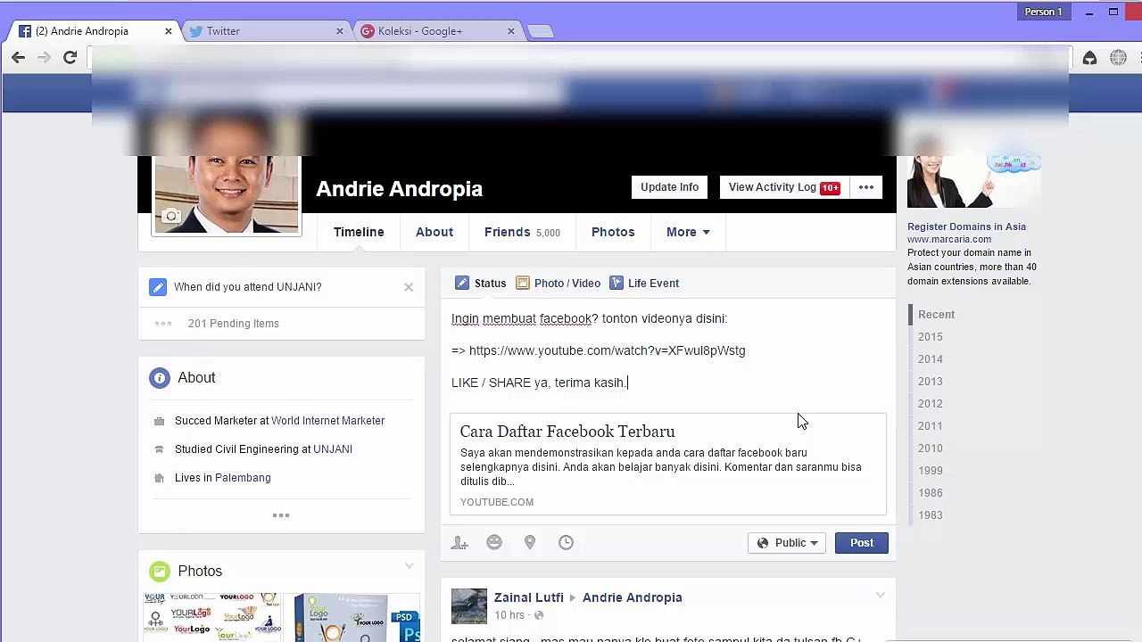Image resolution: width=1142 pixels, height=642 pixels.
Task: Open the Timeline profile tab
Action: click(x=359, y=232)
